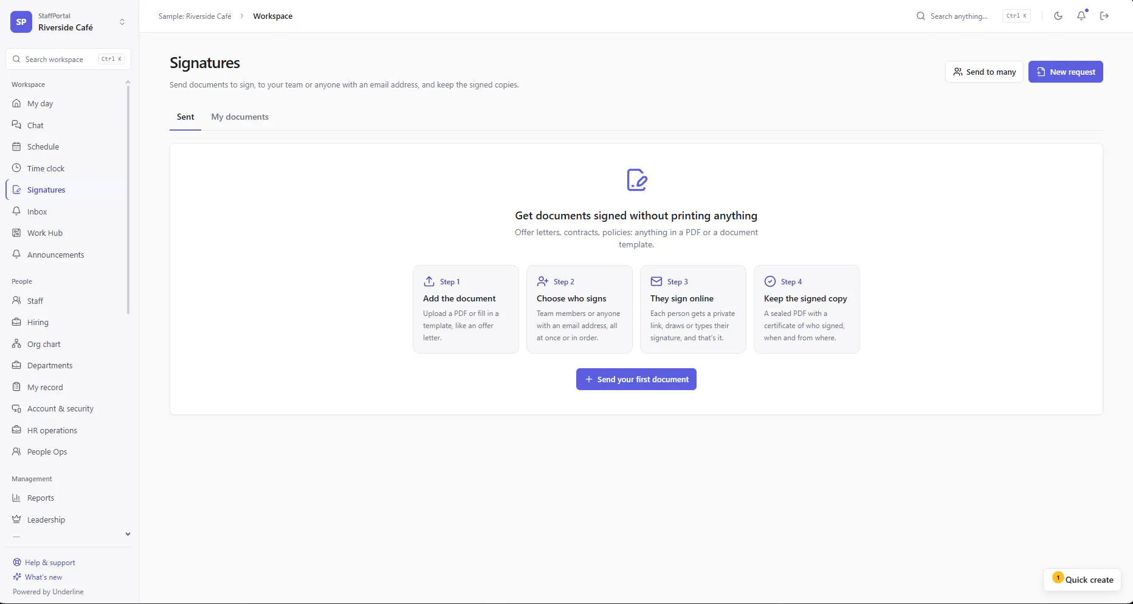
Task: Select Signatures in sidebar
Action: [66, 190]
